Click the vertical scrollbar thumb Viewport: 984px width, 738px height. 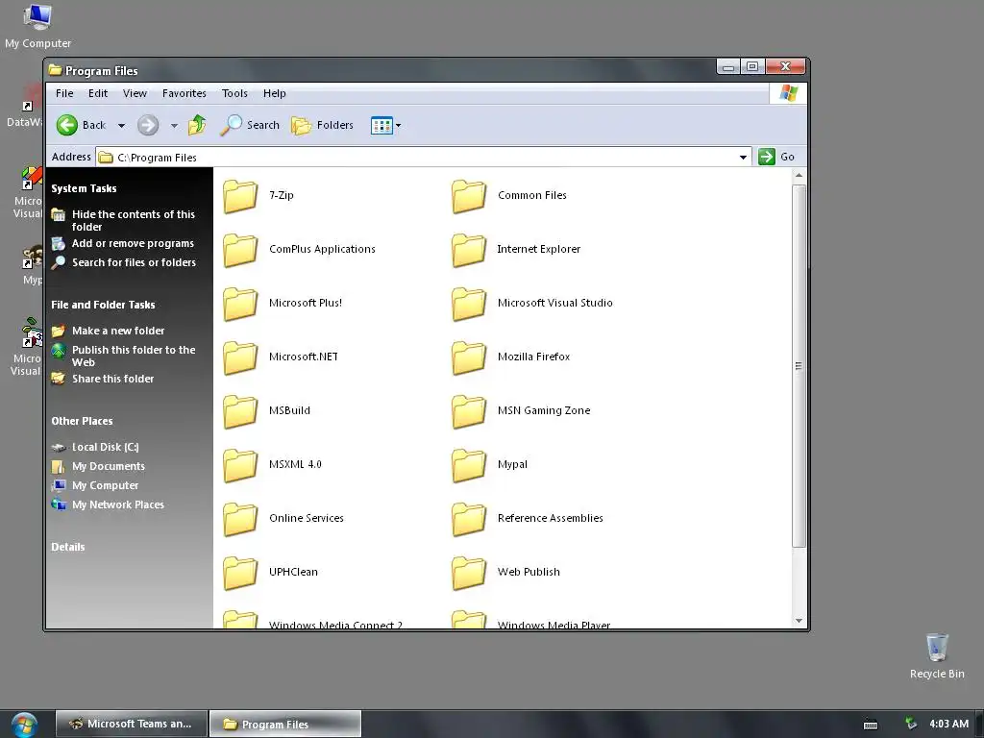(x=799, y=366)
